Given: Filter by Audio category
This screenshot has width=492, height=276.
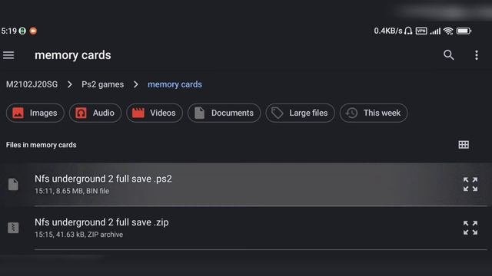Looking at the screenshot, I should (x=95, y=113).
